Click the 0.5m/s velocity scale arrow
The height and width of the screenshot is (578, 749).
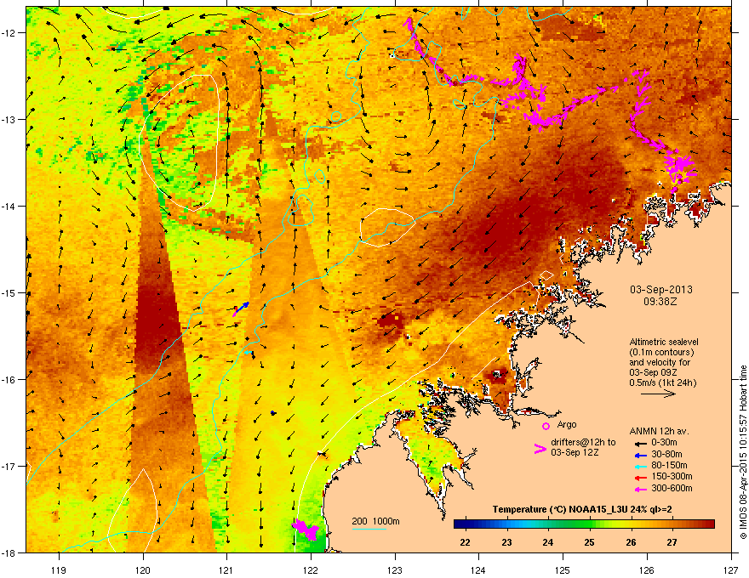click(658, 394)
